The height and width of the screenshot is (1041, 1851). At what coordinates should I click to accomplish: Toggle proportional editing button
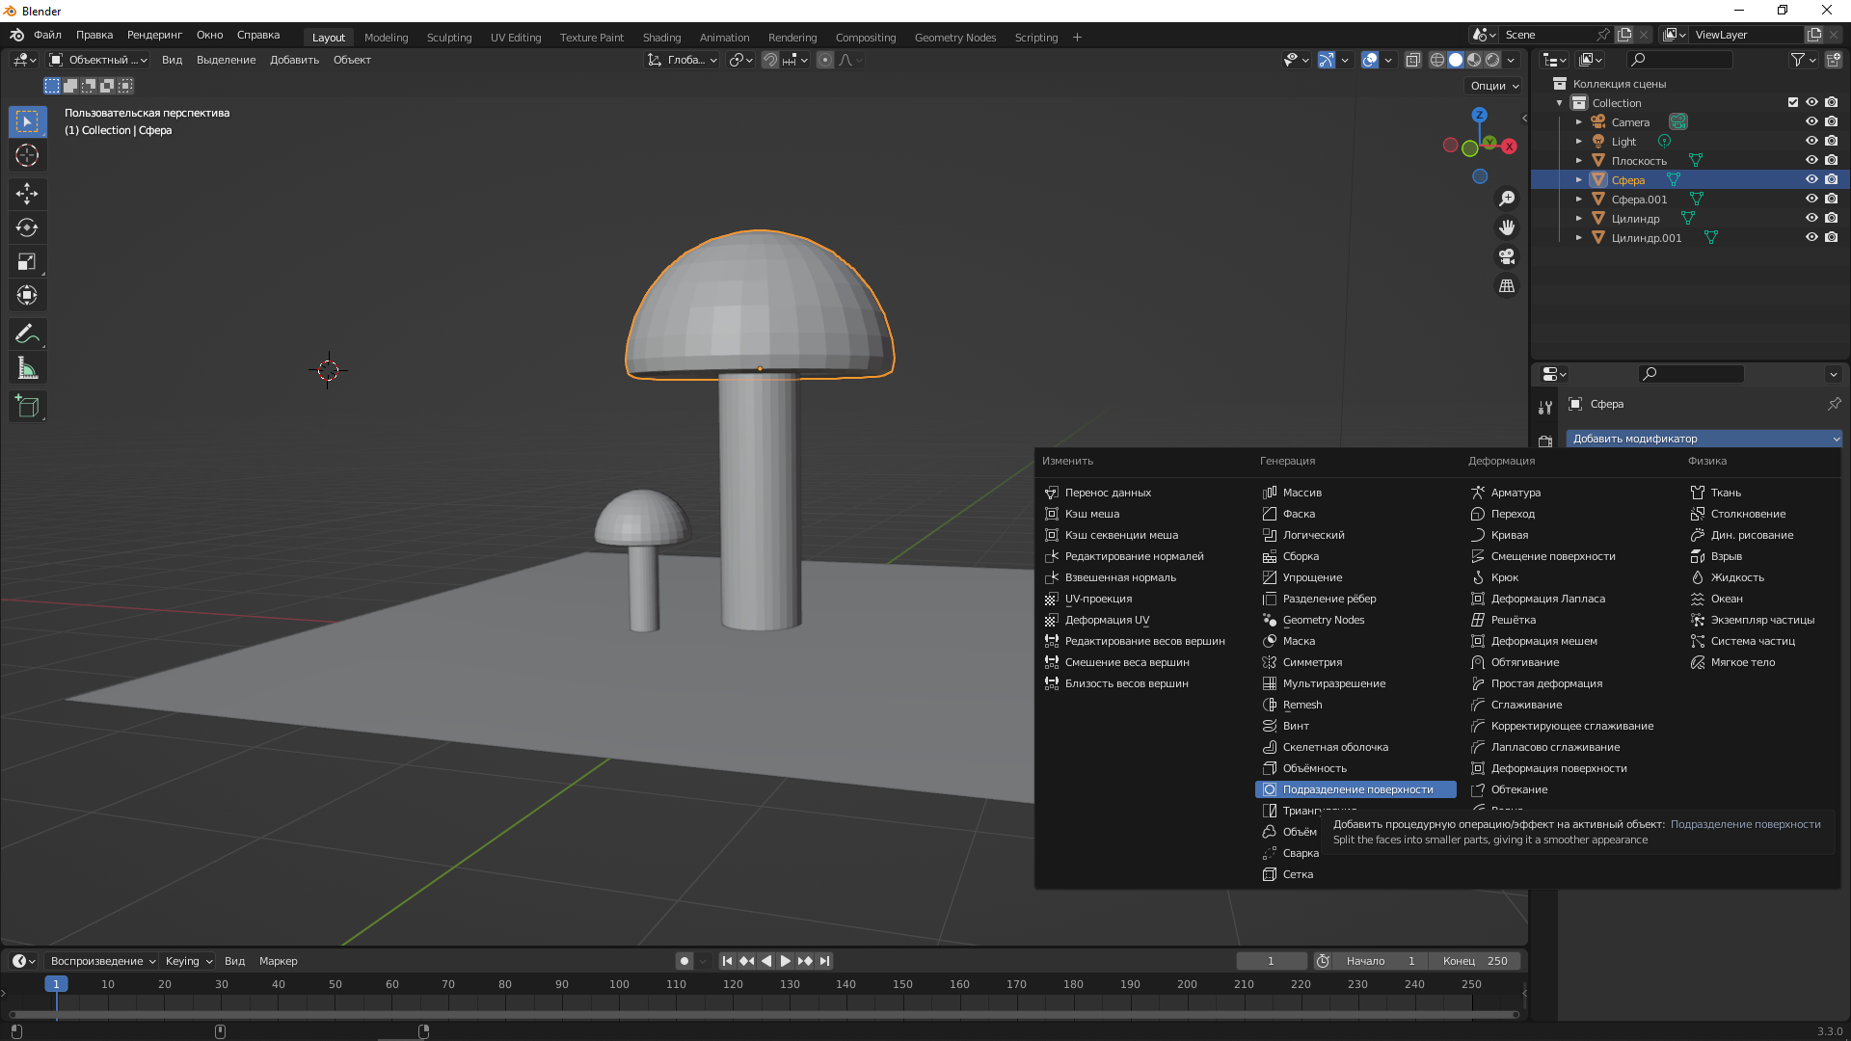tap(825, 60)
